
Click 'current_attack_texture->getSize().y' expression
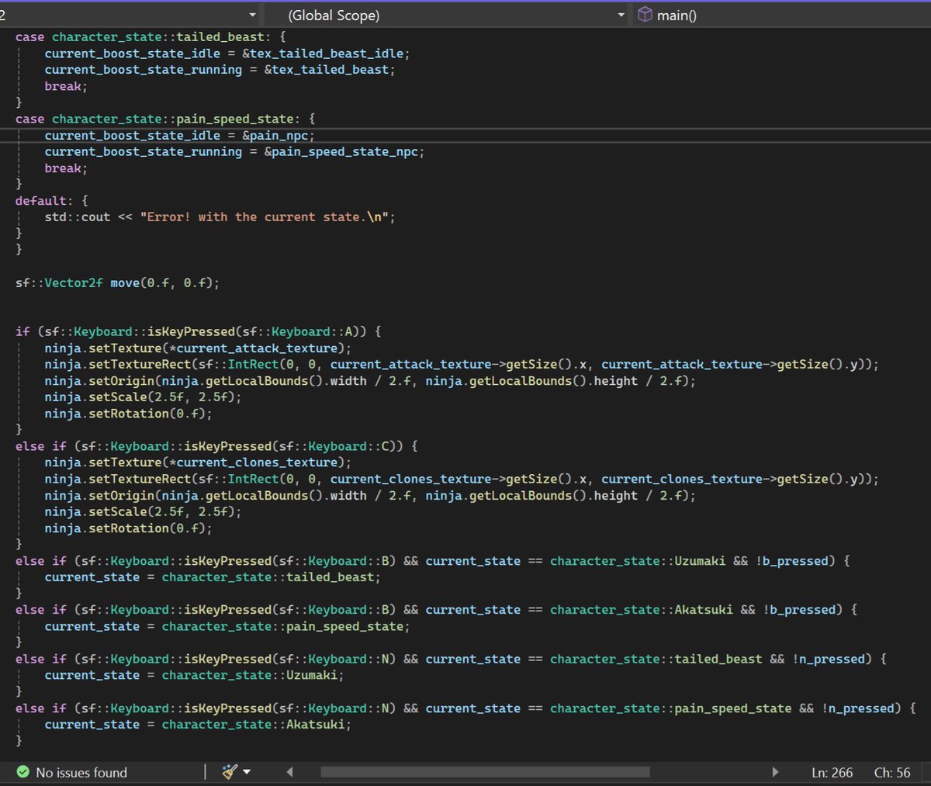[x=733, y=365]
